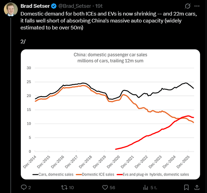Click the share upload icon
Viewport: 207px width, 193px height.
pos(197,187)
